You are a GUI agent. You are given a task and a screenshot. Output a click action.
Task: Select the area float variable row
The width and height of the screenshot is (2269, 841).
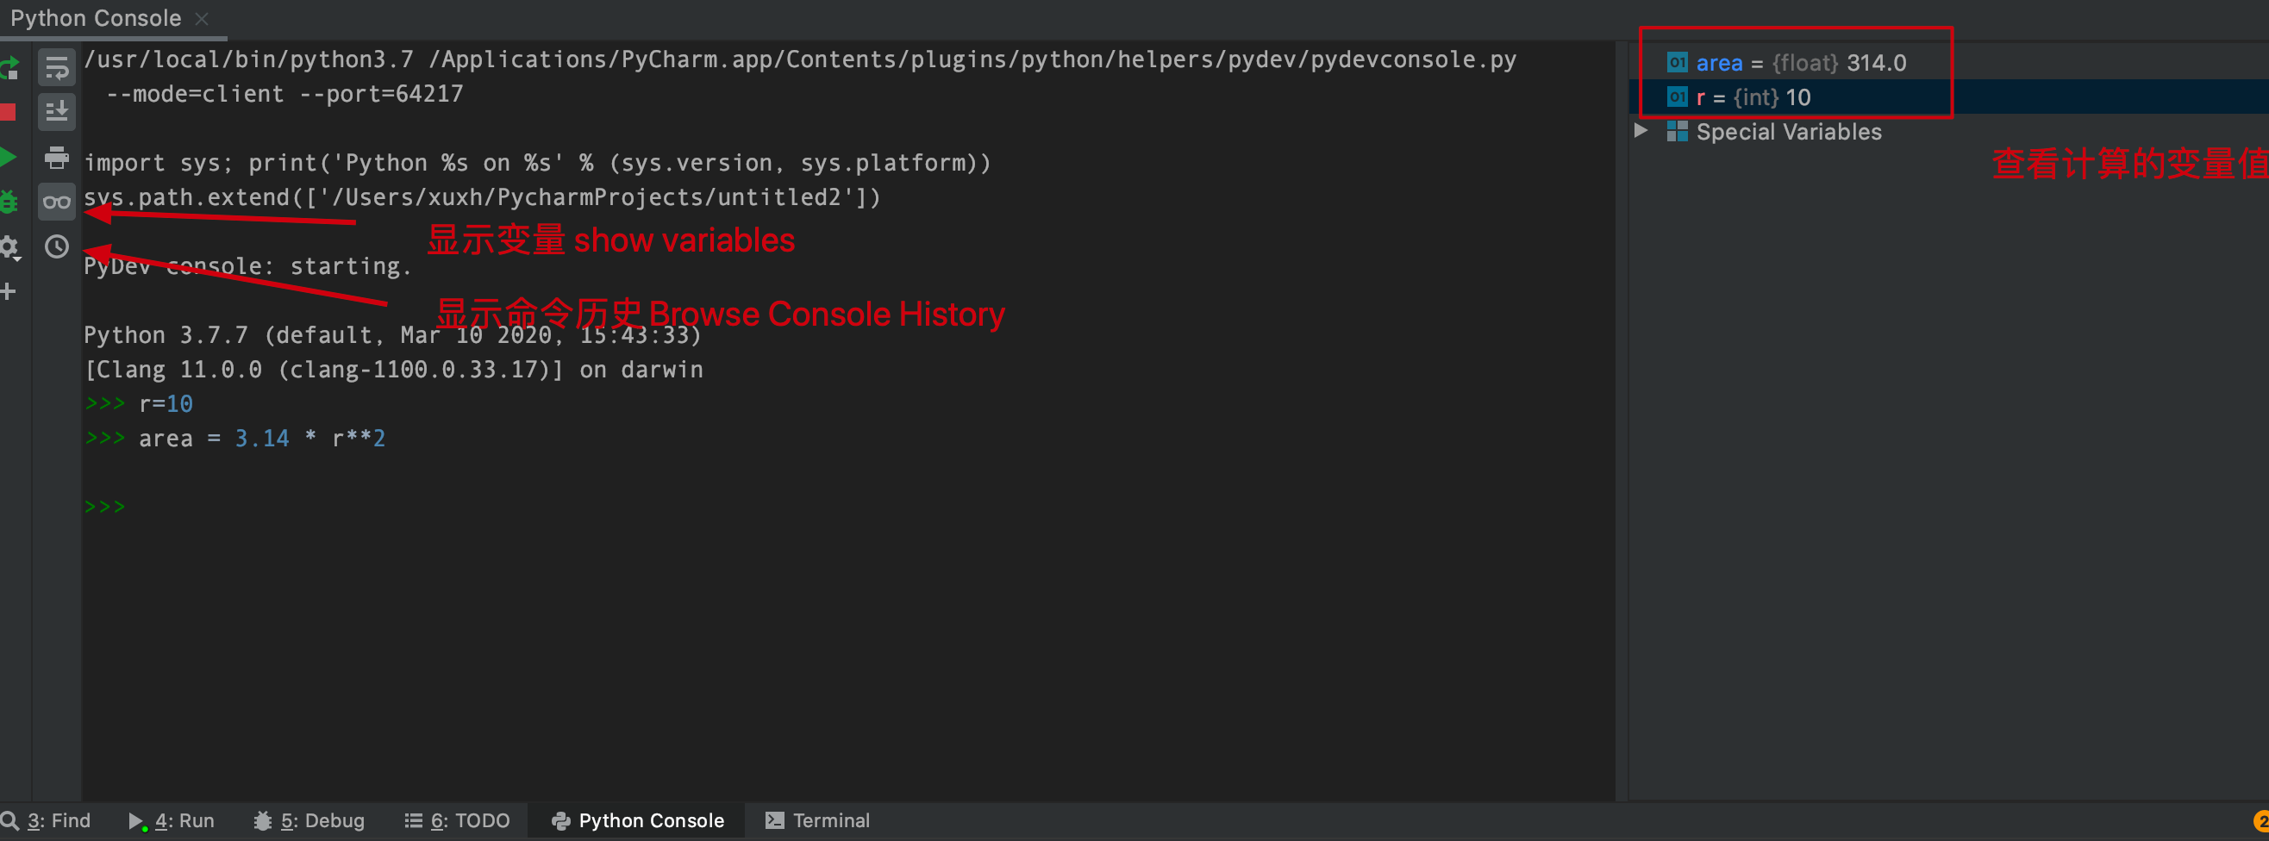pos(1948,63)
